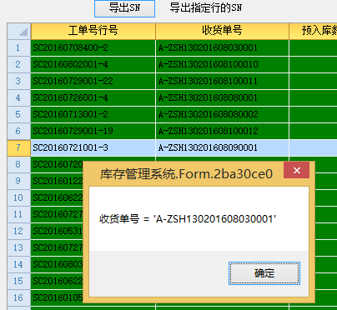Sort by 工单号行号 column header
This screenshot has height=310, width=337.
[93, 31]
